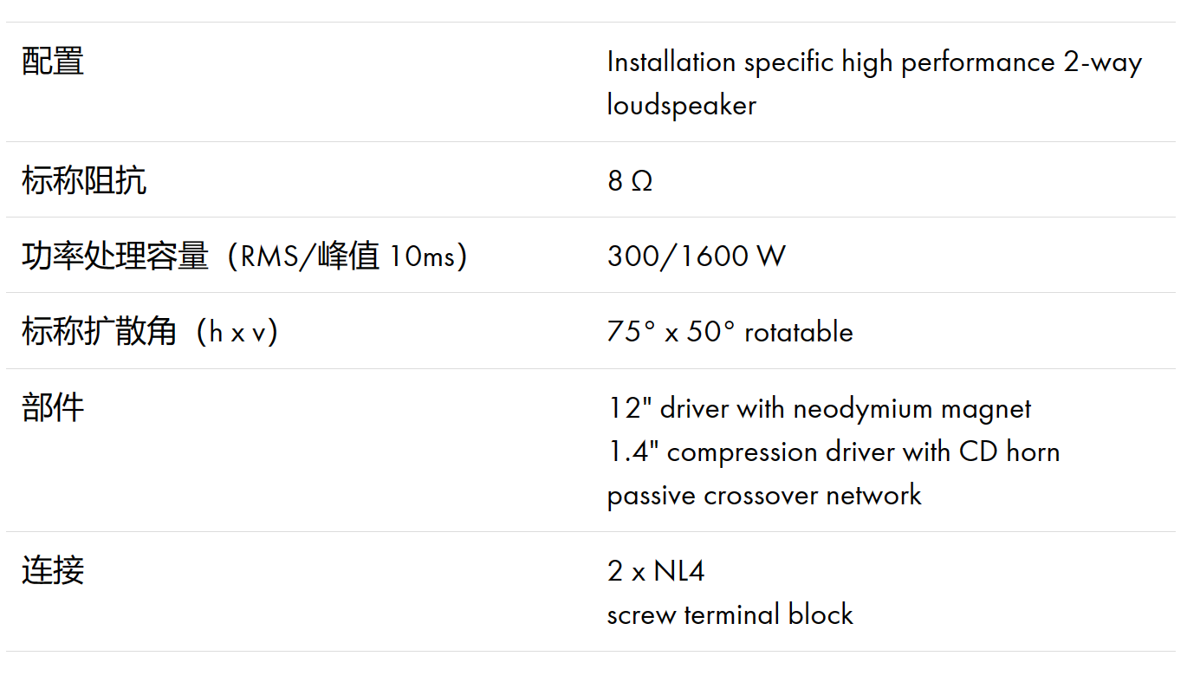This screenshot has height=682, width=1187.
Task: Select the '2 x NL4' connector text
Action: (656, 571)
